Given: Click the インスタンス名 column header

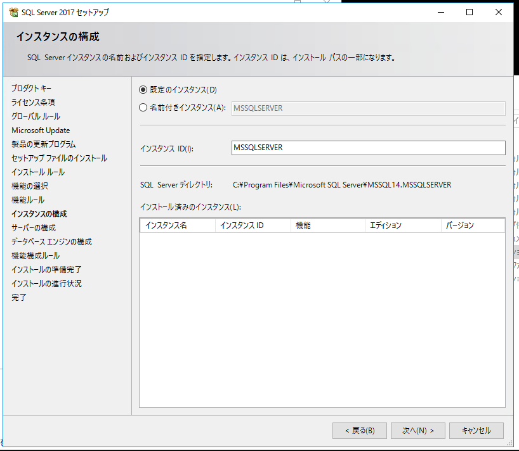Looking at the screenshot, I should 178,225.
